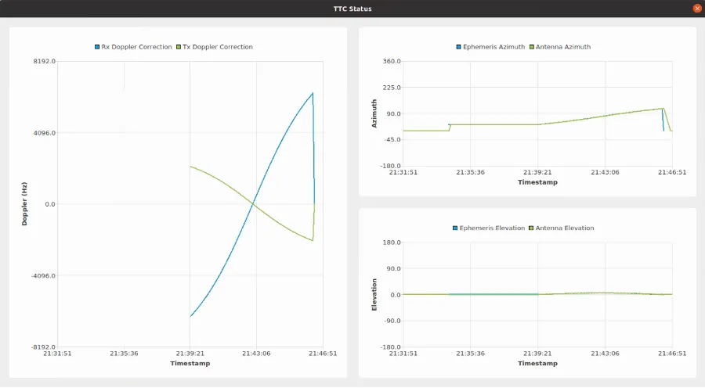This screenshot has height=388, width=705.
Task: Click where Rx and Tx Doppler curves cross
Action: point(253,204)
